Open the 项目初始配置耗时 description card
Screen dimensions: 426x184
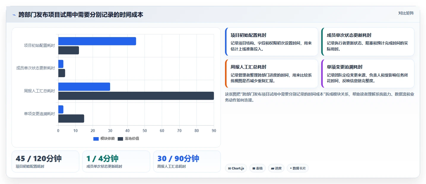pos(272,42)
